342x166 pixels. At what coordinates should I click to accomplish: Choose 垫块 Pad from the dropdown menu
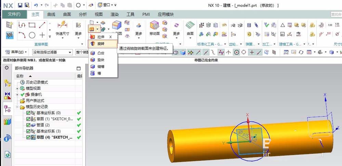pyautogui.click(x=103, y=60)
